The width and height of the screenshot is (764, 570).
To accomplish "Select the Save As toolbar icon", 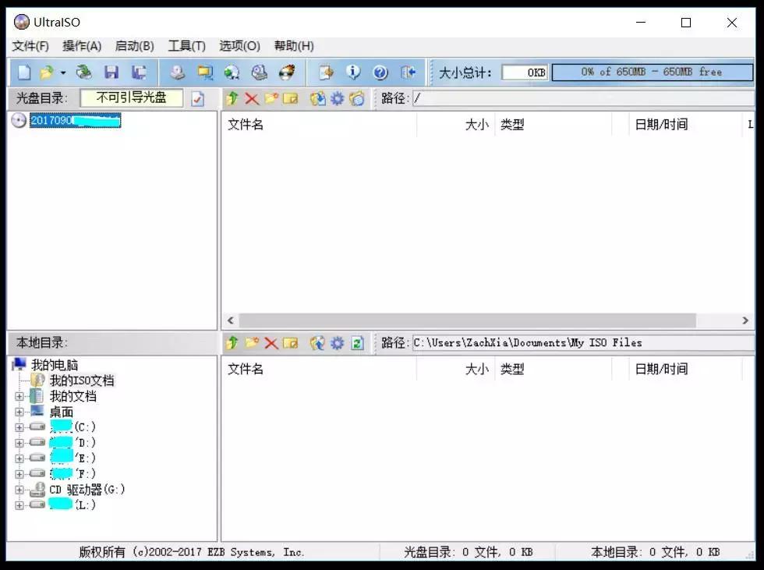I will (140, 72).
